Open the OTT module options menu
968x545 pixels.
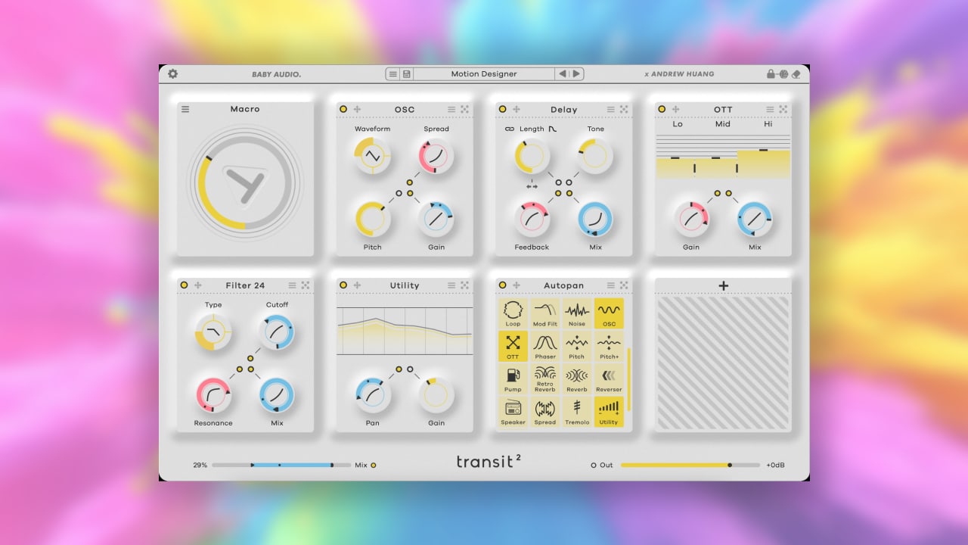coord(770,110)
